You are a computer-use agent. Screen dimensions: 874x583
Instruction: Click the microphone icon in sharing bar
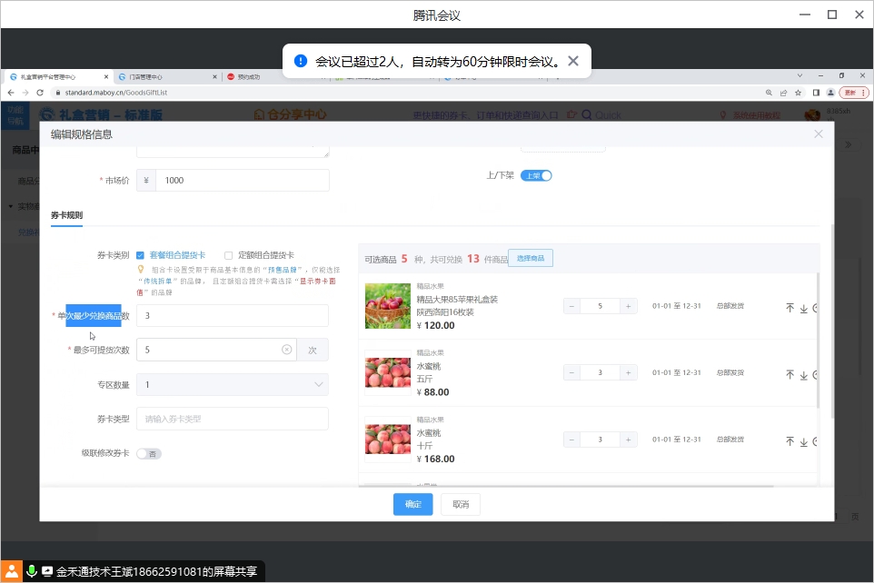tap(32, 571)
